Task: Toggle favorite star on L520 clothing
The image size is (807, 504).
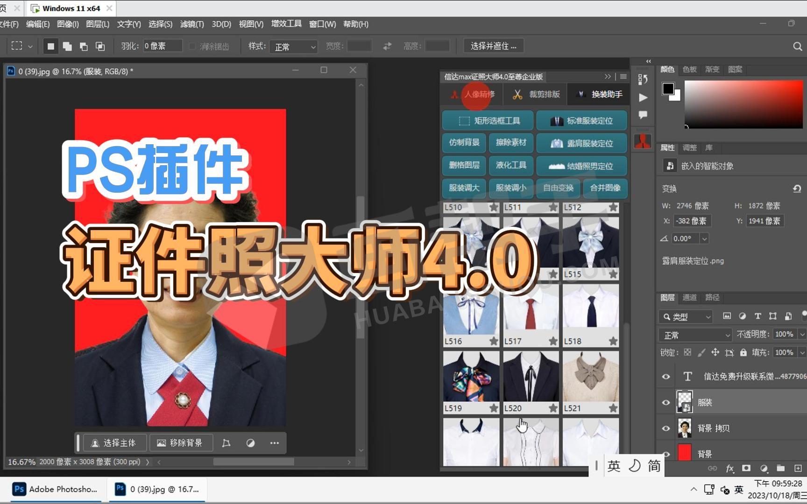Action: point(553,408)
